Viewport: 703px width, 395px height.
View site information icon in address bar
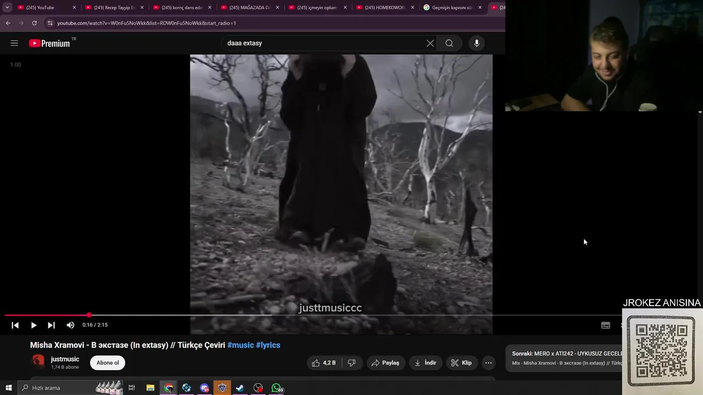pos(50,23)
